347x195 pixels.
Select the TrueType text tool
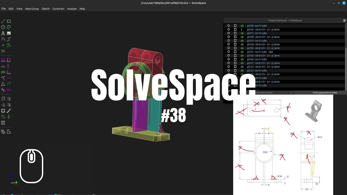pos(3,33)
